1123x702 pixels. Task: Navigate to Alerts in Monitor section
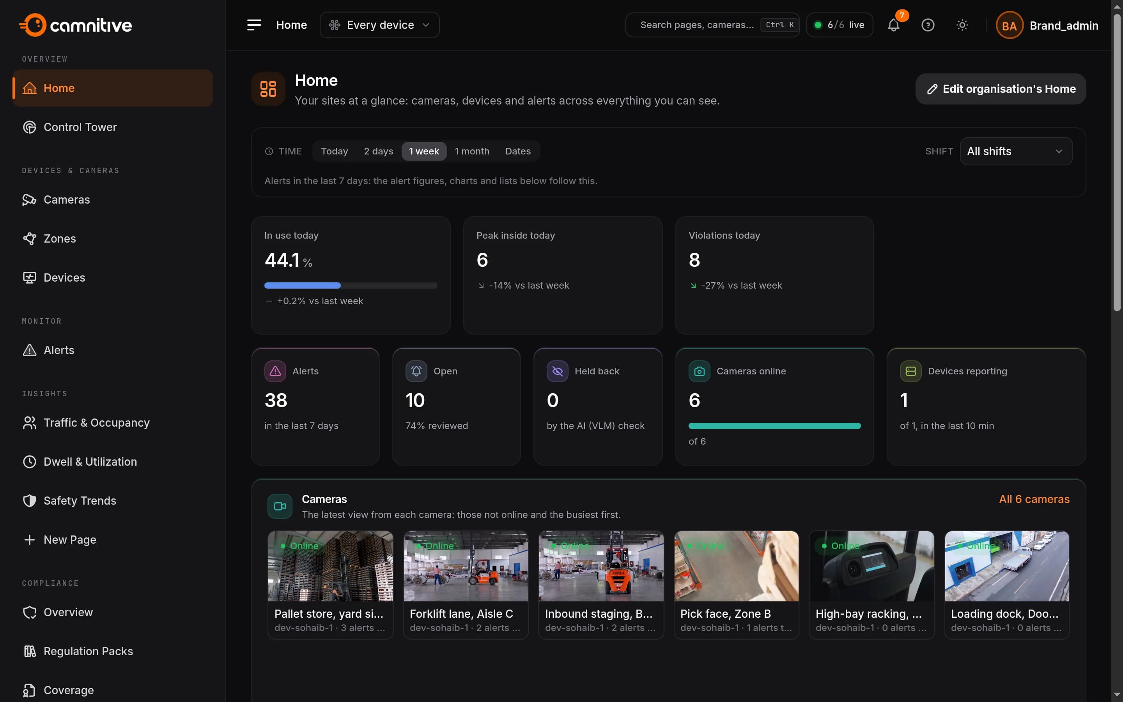(112, 350)
